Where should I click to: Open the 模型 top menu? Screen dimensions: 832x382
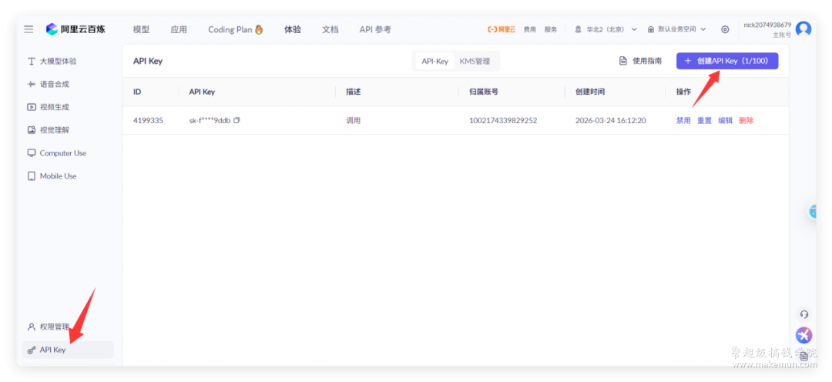coord(141,29)
